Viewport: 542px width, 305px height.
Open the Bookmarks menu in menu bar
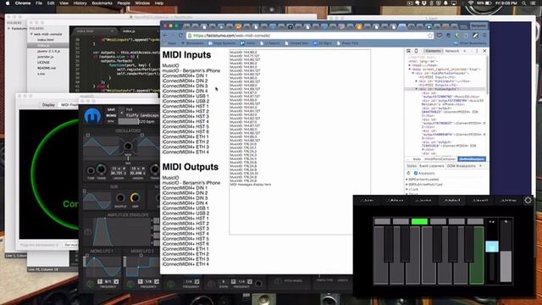102,3
